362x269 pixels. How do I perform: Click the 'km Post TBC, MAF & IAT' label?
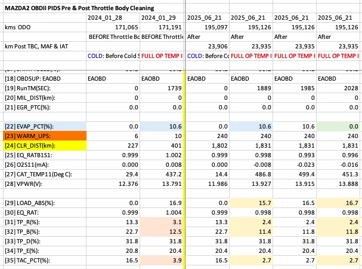tap(36, 46)
